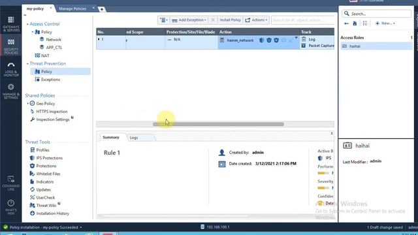Click N/A protection cell in rule 1
Screen dimensions: 418x235
pyautogui.click(x=177, y=39)
